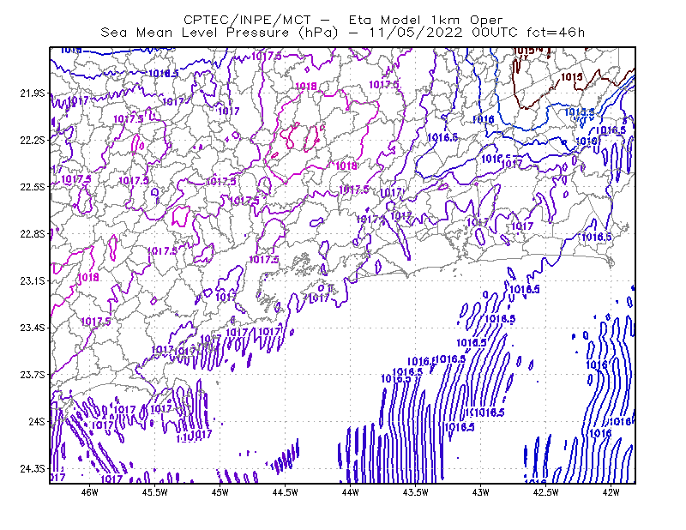Click the dark red 1015 contour label
This screenshot has height=530, width=686.
click(571, 77)
